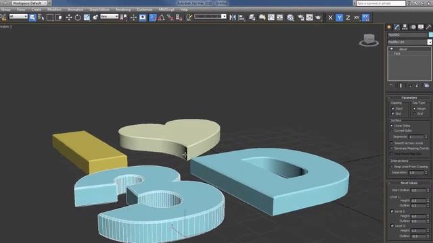Click the Select and Place icon
Image resolution: width=433 pixels, height=243 pixels.
[95, 18]
